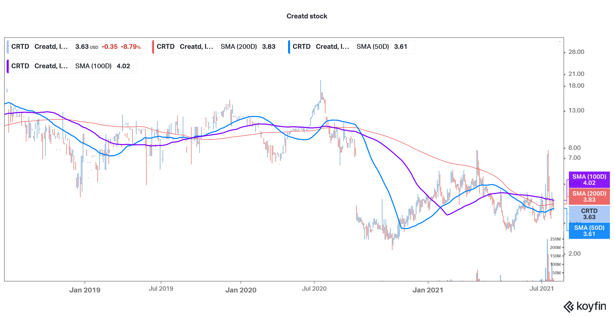The image size is (614, 317).
Task: Click the Jul 2020 time axis label
Action: [x=314, y=289]
